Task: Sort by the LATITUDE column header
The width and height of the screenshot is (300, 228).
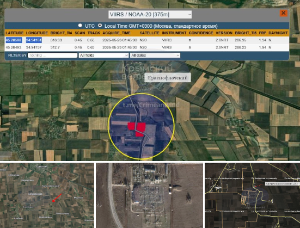Action: (x=15, y=33)
